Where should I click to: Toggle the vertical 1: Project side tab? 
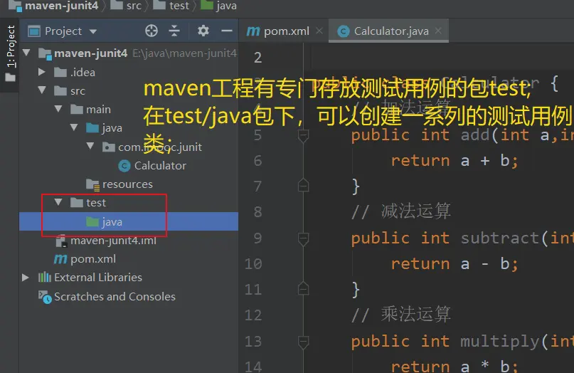click(10, 46)
